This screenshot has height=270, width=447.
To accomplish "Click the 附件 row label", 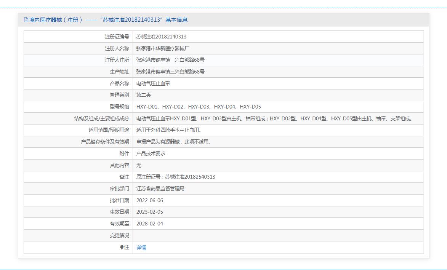I will click(124, 153).
